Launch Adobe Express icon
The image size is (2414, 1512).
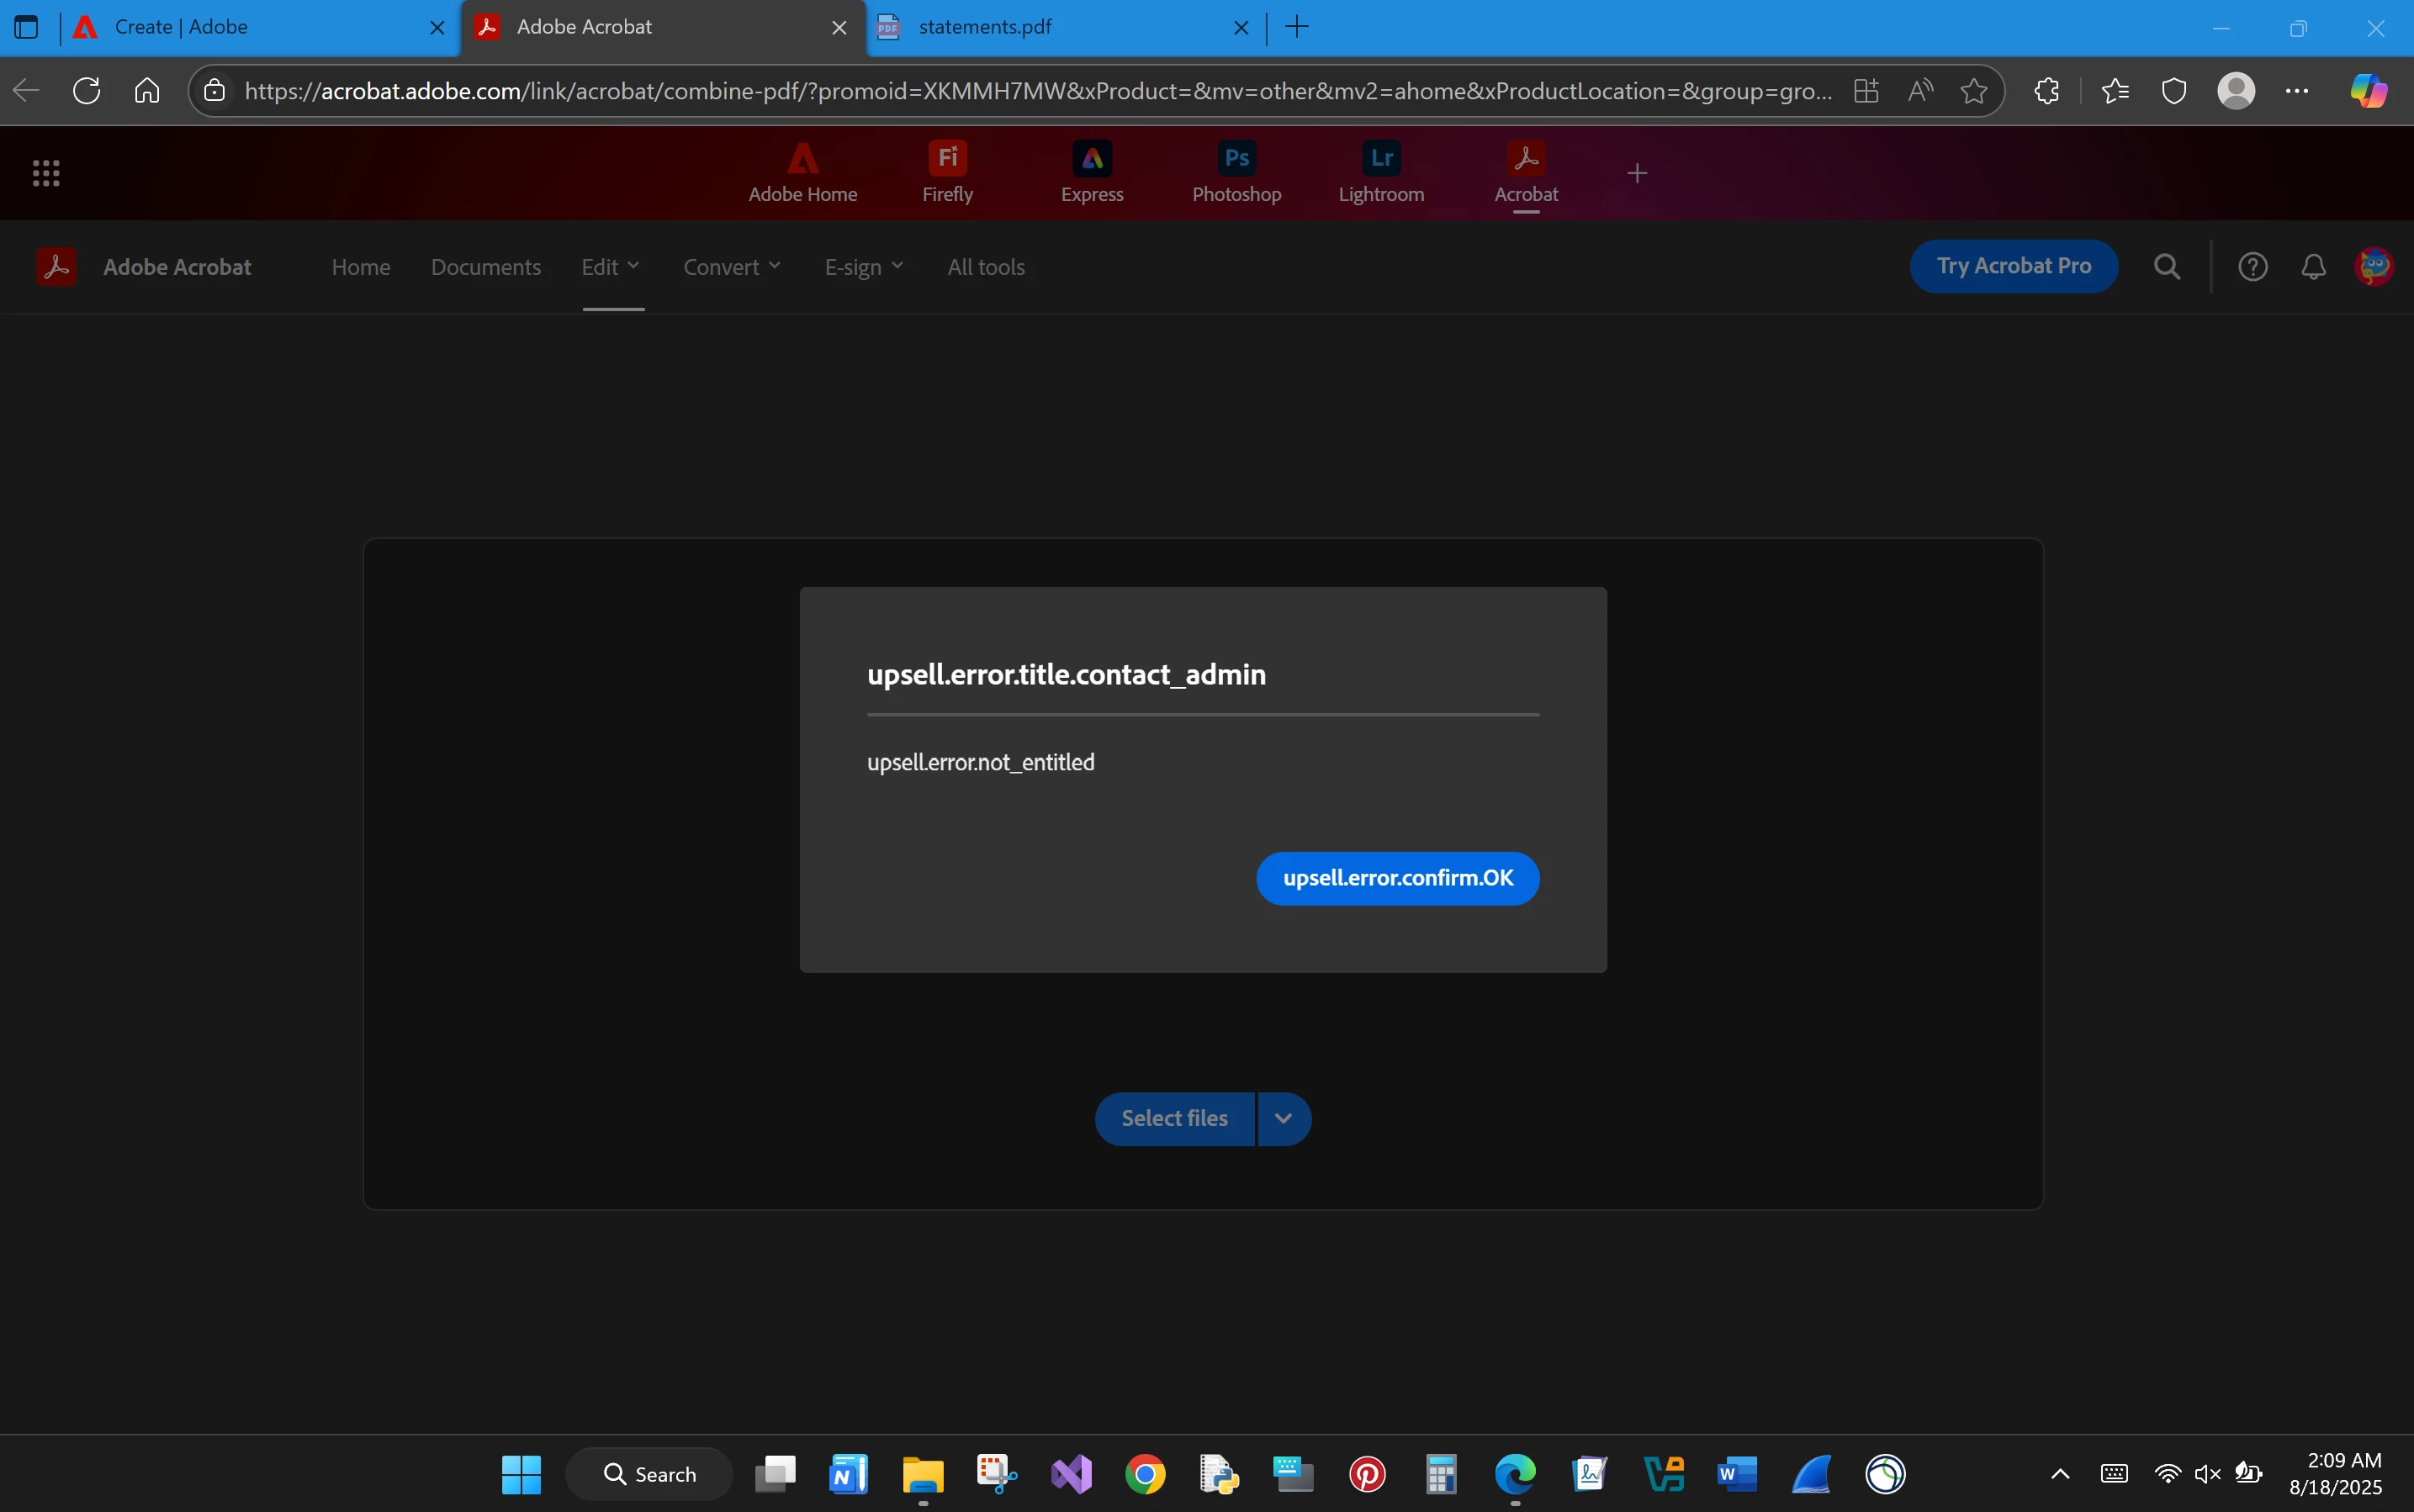tap(1091, 171)
